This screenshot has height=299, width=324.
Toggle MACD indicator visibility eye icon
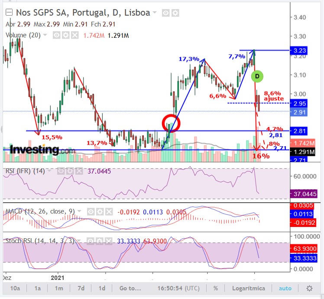tap(91, 212)
